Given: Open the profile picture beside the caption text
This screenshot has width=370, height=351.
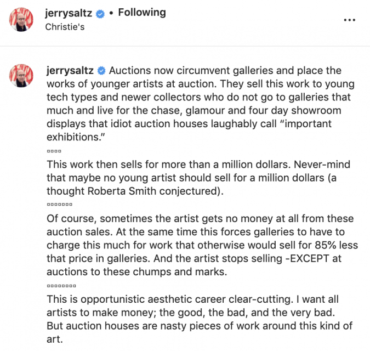Looking at the screenshot, I should [21, 76].
